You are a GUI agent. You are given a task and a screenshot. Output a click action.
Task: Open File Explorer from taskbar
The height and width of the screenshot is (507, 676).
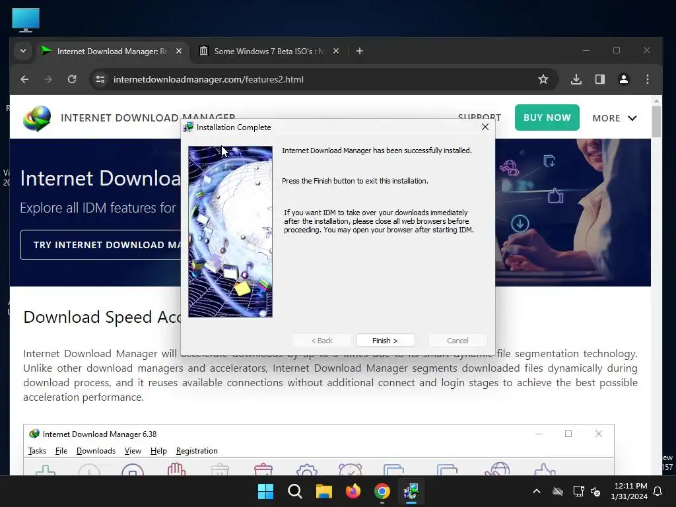point(323,491)
